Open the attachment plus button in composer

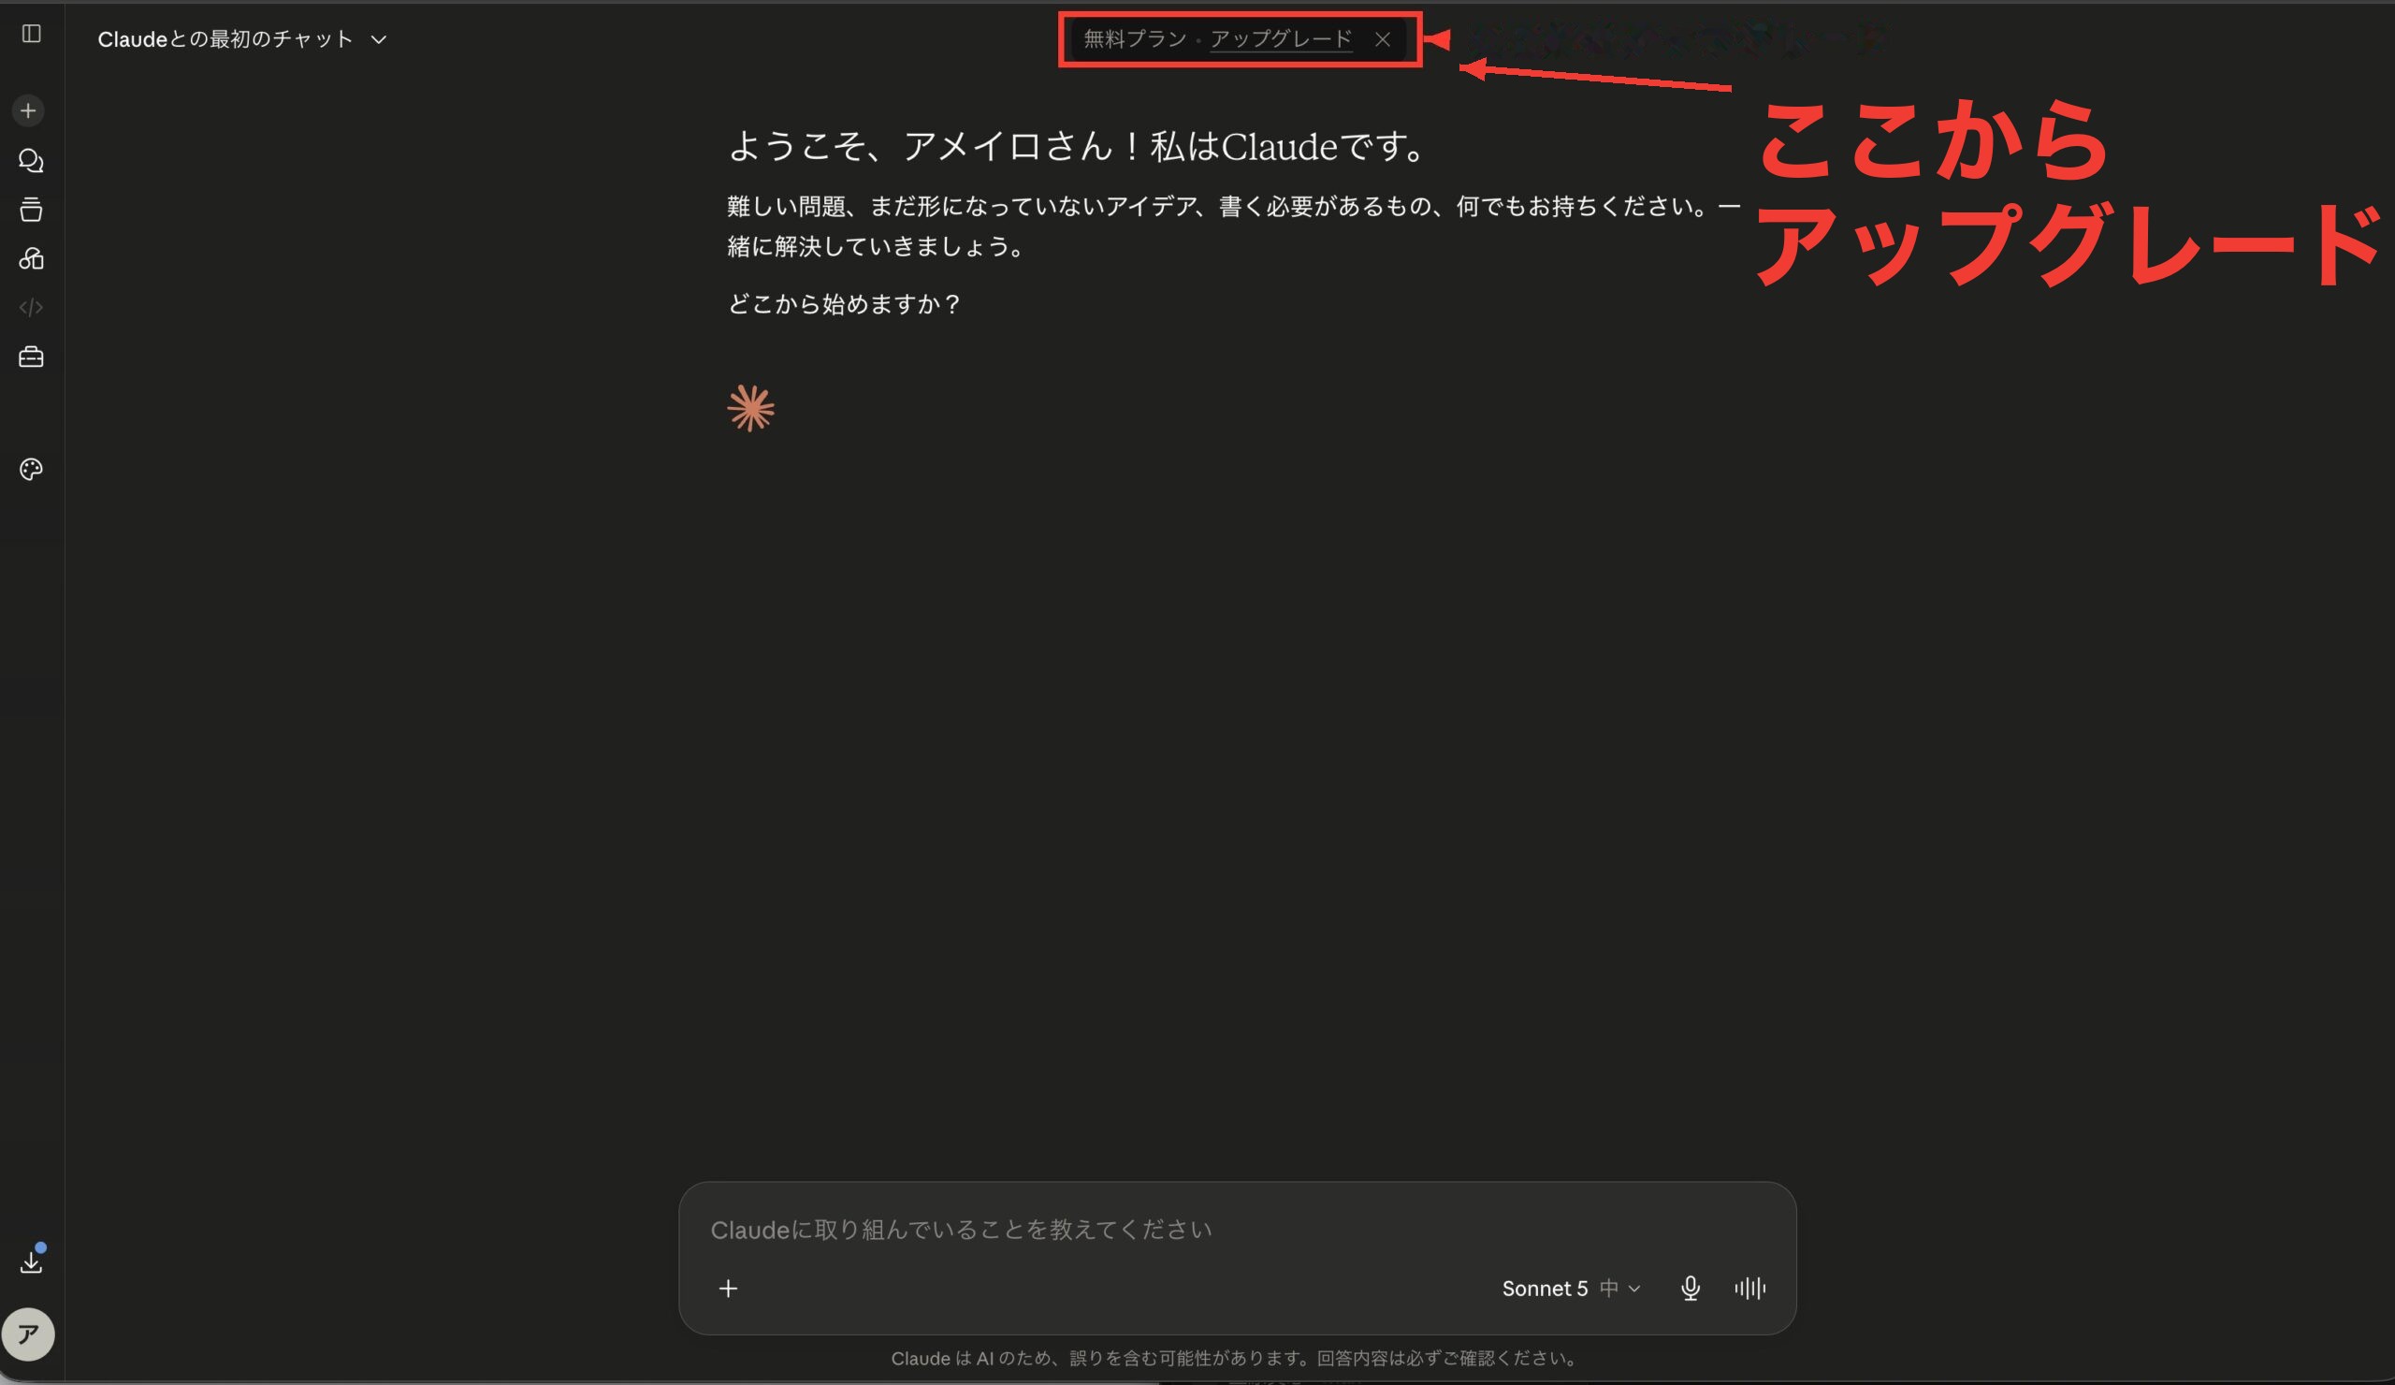pos(728,1288)
